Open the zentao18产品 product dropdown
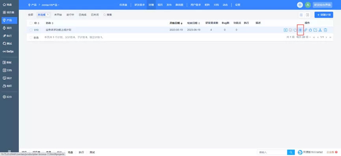341x156 pixels. [x=50, y=5]
